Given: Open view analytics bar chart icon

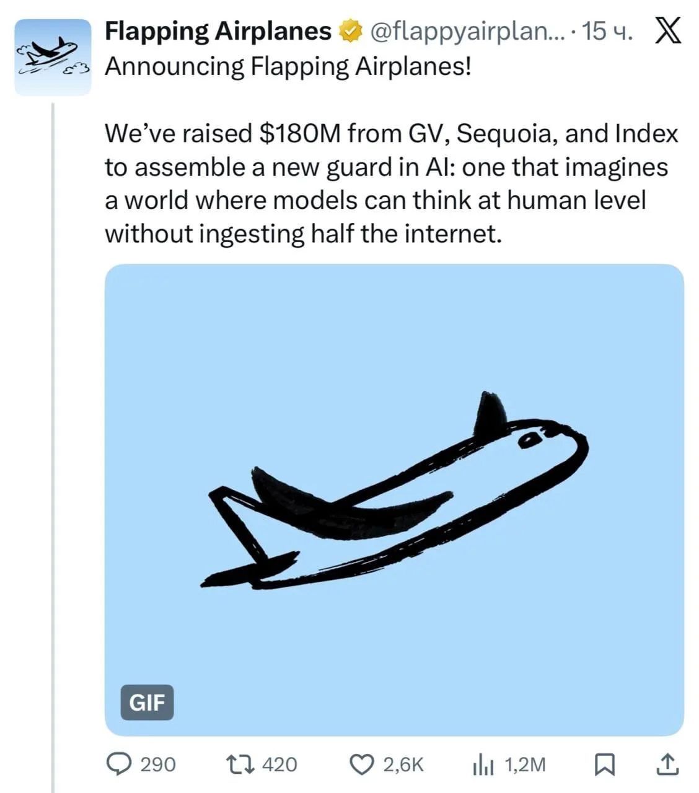Looking at the screenshot, I should tap(483, 765).
